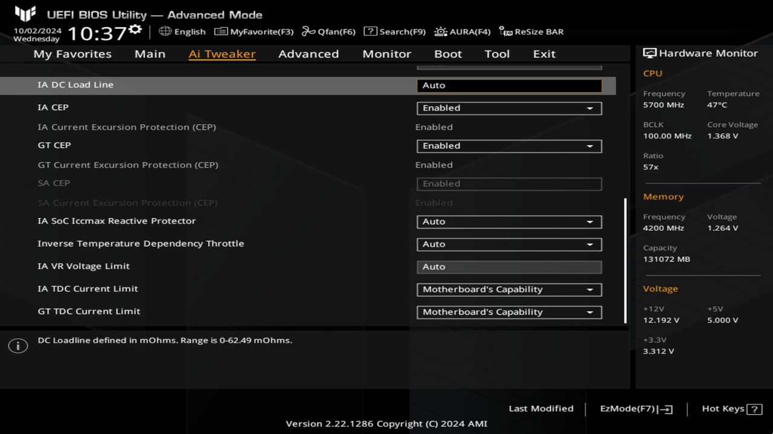Click English language button
Viewport: 773px width, 434px height.
[x=182, y=31]
